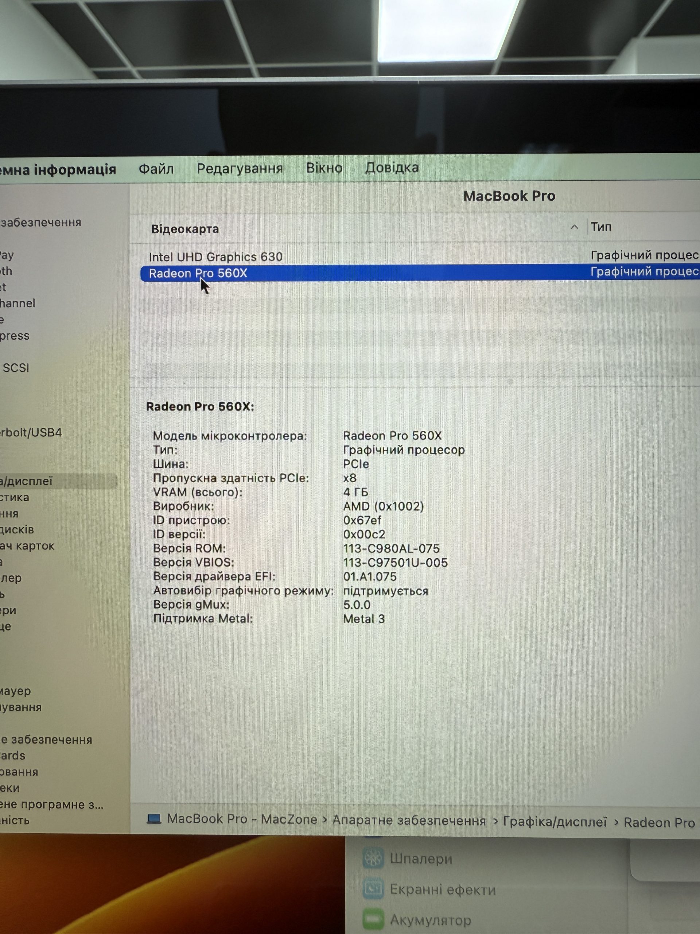
Task: Select the SCSI sidebar item
Action: pyautogui.click(x=16, y=367)
